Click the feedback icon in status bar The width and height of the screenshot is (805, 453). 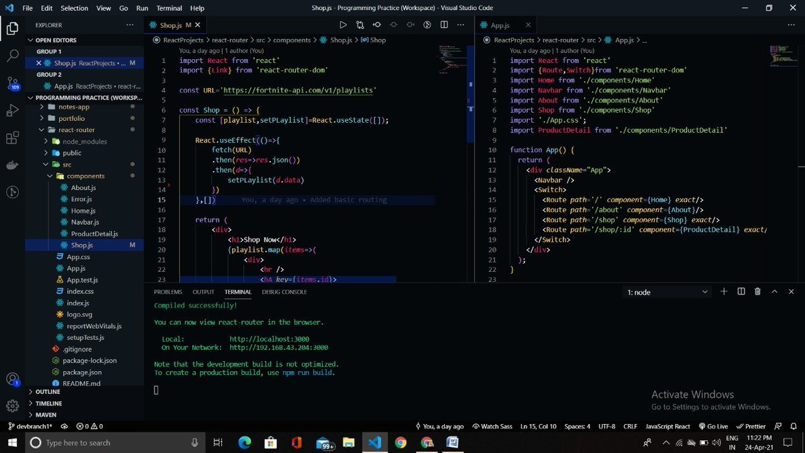(777, 426)
